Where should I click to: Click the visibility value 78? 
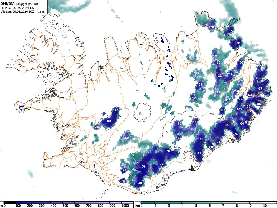coord(238,43)
